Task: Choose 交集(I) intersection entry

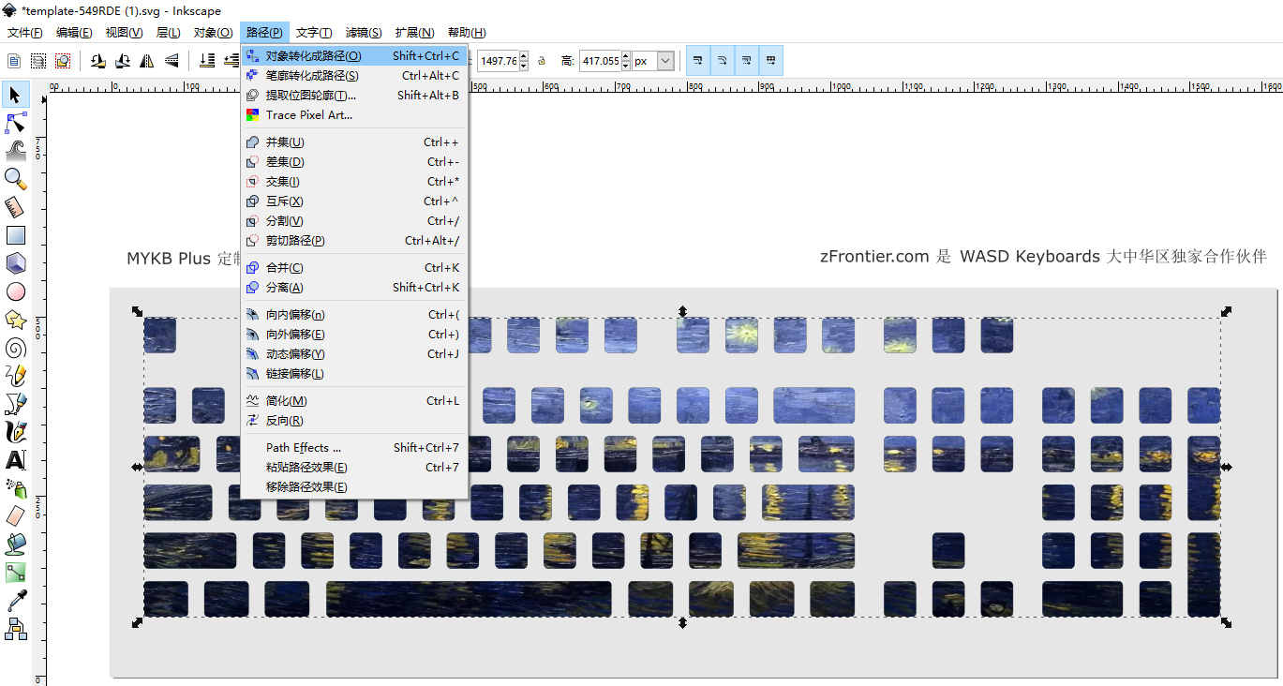Action: [x=354, y=182]
